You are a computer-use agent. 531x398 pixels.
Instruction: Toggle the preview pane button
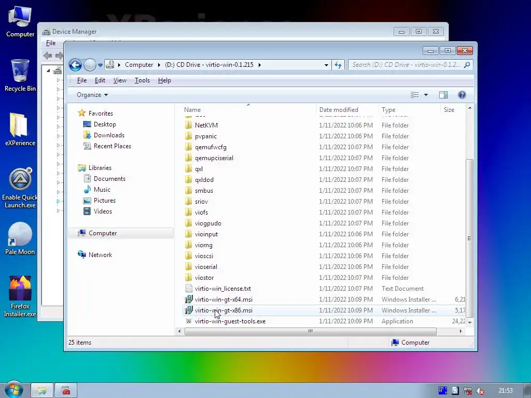point(443,95)
